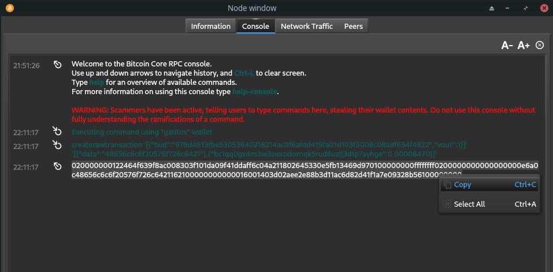
Task: Click the command icon beside the 'Executing command' line
Action: [57, 131]
